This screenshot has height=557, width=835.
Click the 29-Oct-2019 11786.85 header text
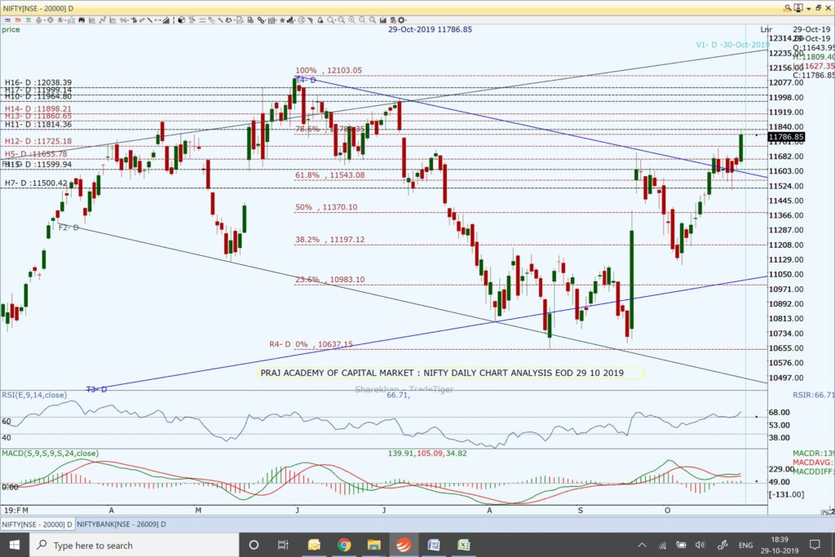[430, 30]
